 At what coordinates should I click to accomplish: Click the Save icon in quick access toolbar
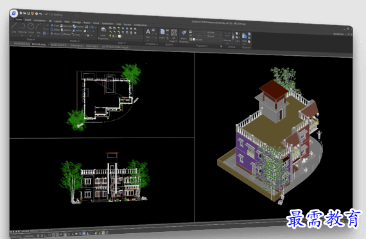click(29, 13)
